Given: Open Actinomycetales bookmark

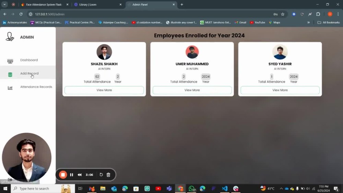Looking at the screenshot, I should [15, 23].
